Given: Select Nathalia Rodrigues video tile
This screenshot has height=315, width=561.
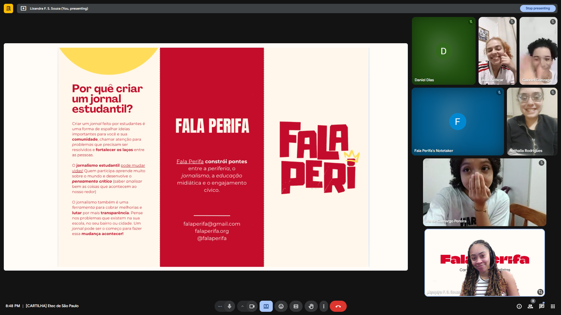Looking at the screenshot, I should pyautogui.click(x=532, y=122).
